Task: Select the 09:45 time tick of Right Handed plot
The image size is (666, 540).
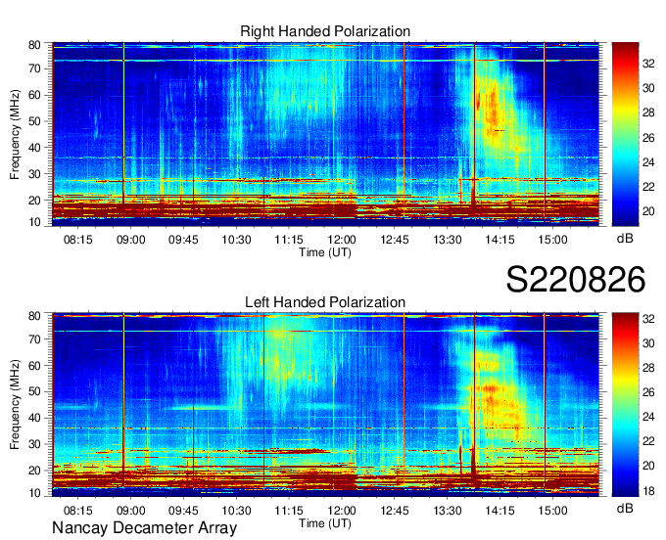Action: [x=183, y=240]
